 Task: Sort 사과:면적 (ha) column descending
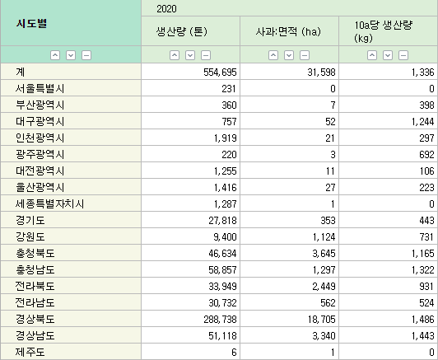[289, 55]
